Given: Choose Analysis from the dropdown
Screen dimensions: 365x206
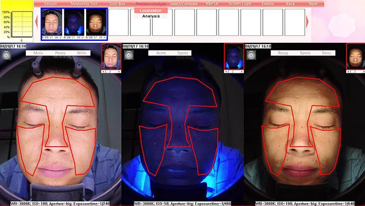Looking at the screenshot, I should coord(150,16).
